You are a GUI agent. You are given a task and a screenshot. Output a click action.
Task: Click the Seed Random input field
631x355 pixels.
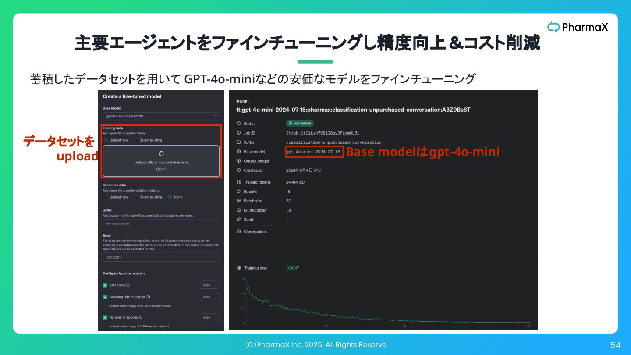(161, 257)
